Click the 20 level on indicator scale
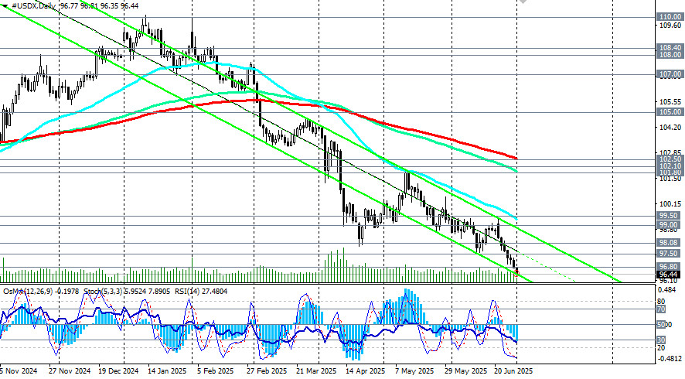Screen dimensions: 685x379 (661, 348)
